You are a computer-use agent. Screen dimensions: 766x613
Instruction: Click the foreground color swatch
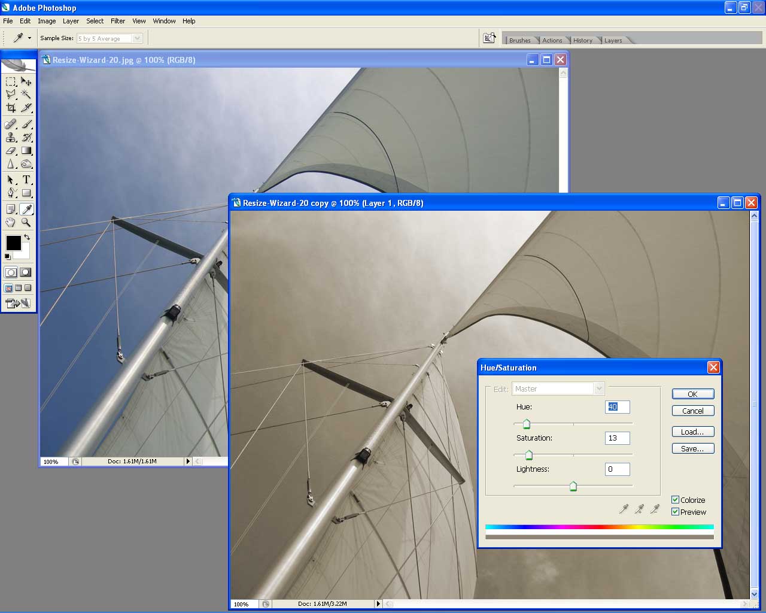click(x=13, y=242)
